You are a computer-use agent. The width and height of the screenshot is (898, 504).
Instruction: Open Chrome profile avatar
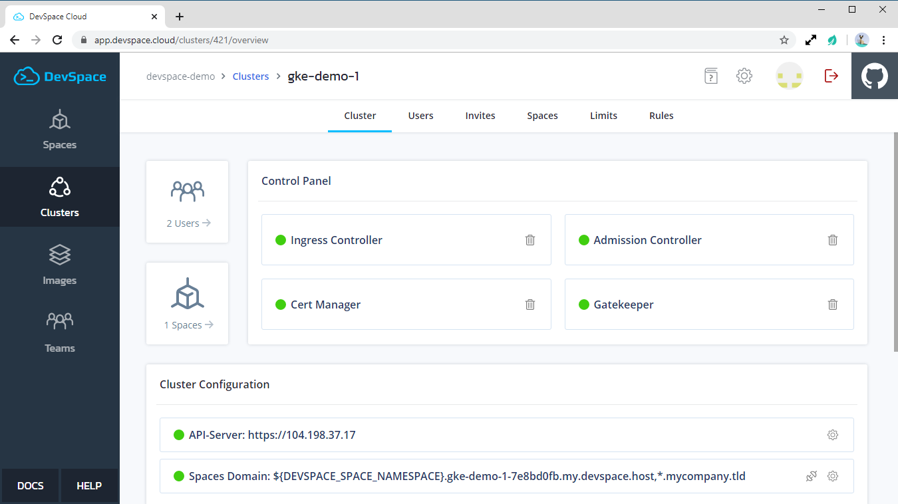pyautogui.click(x=862, y=40)
